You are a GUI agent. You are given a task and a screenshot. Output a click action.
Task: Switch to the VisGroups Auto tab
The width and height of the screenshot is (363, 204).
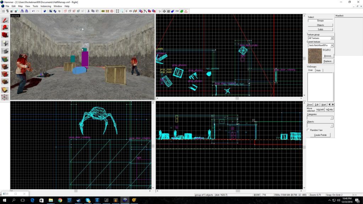(318, 70)
